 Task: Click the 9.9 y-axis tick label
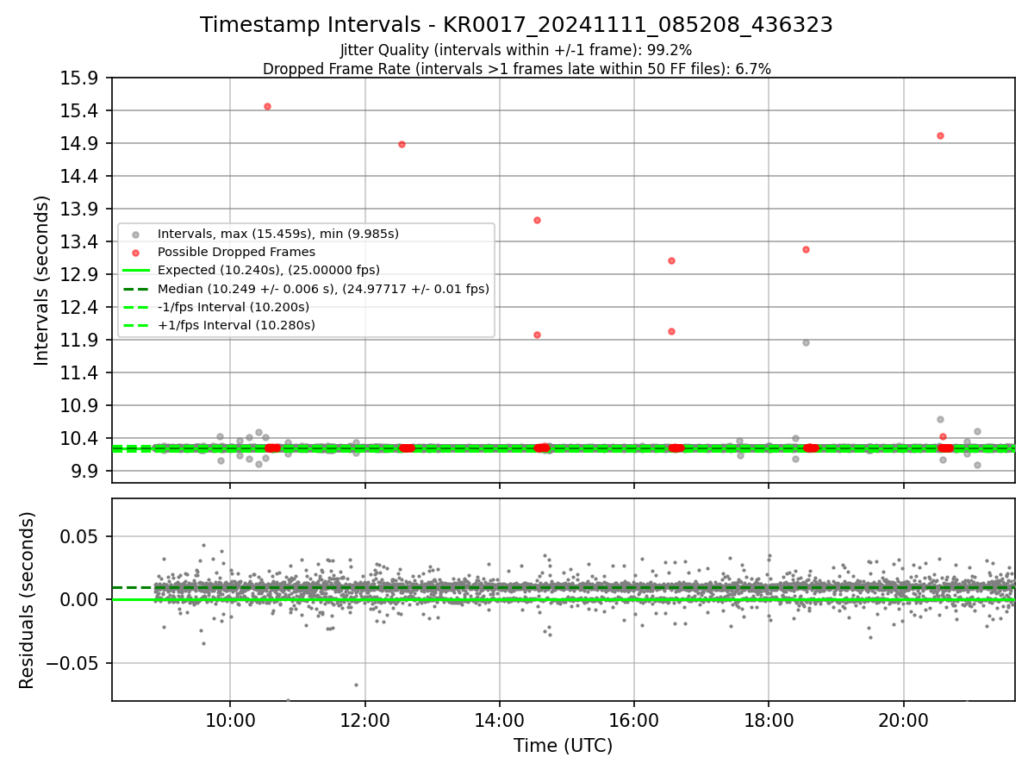(85, 472)
